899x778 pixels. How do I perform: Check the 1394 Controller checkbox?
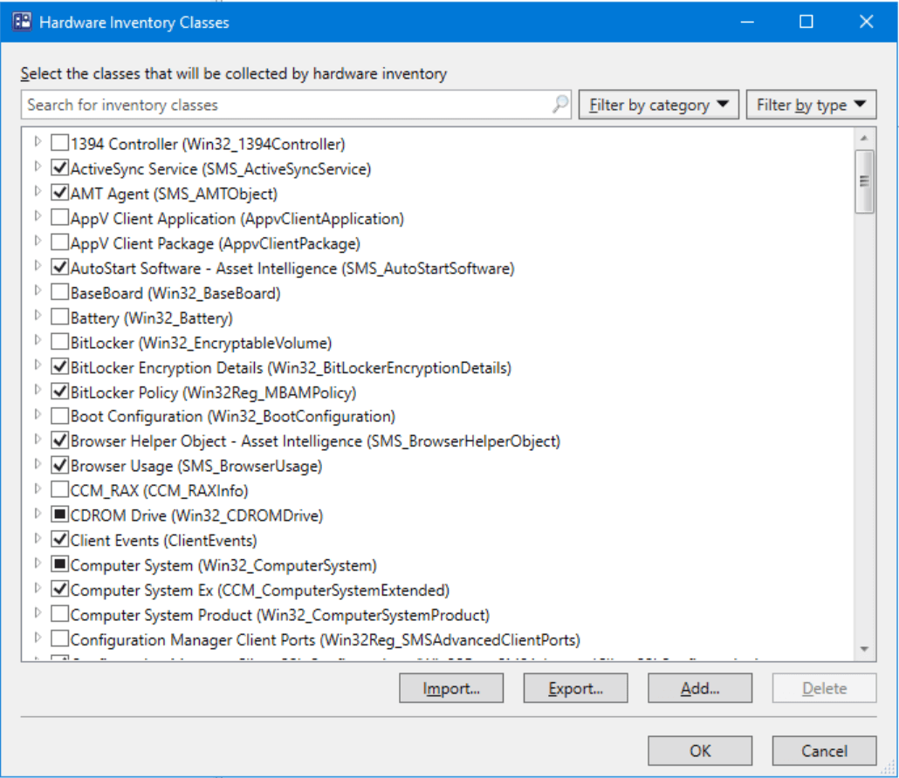60,143
